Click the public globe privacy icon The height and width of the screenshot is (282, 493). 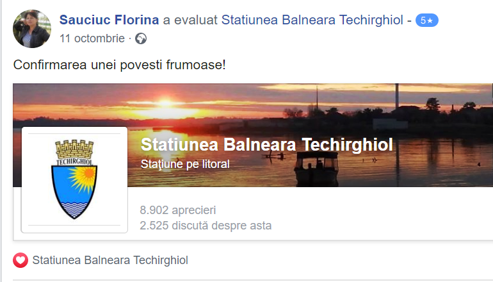(x=141, y=38)
